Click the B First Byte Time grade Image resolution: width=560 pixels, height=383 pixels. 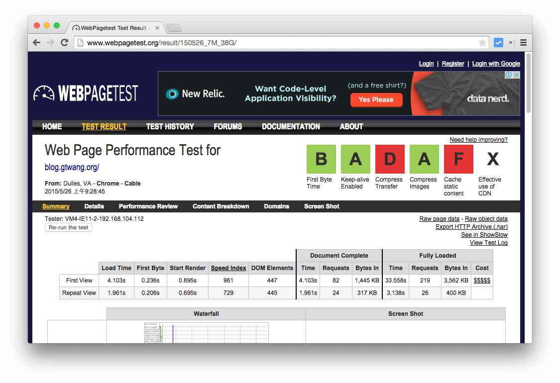click(x=321, y=159)
